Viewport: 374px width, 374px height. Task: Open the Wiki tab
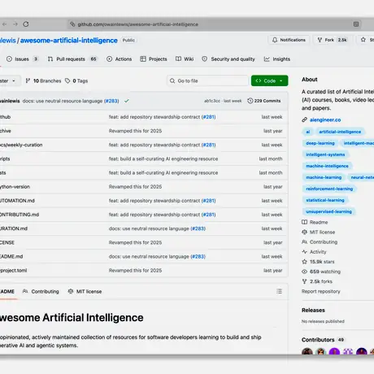point(185,59)
